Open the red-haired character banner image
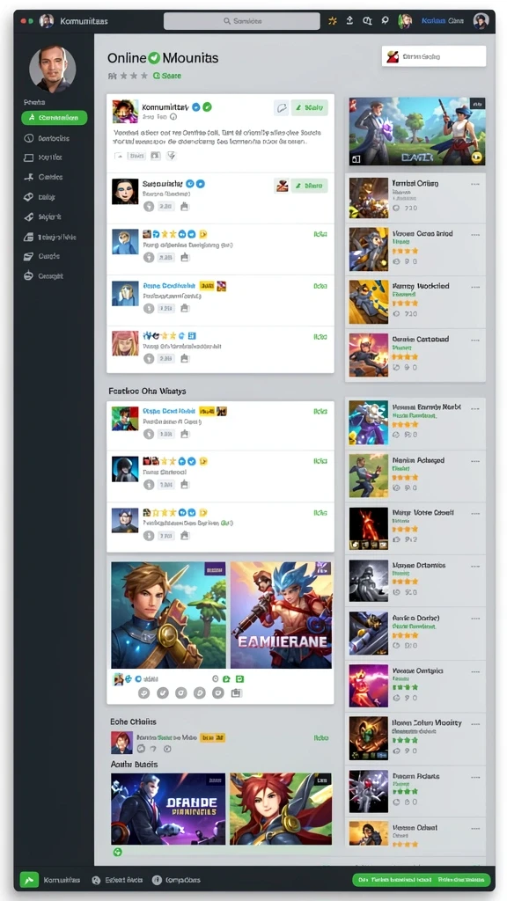507x901 pixels. coord(281,809)
